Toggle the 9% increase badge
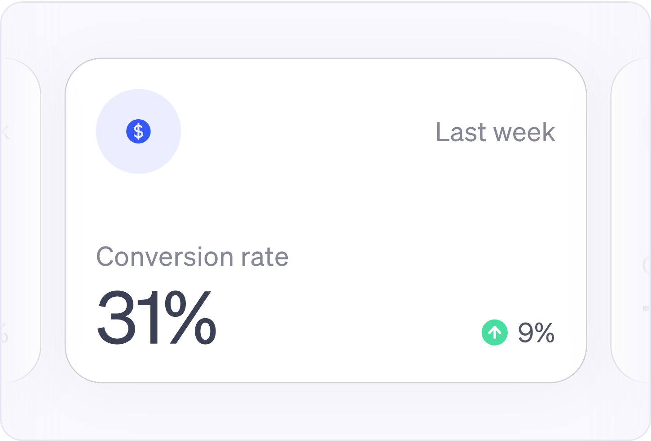This screenshot has height=441, width=651. coord(516,332)
